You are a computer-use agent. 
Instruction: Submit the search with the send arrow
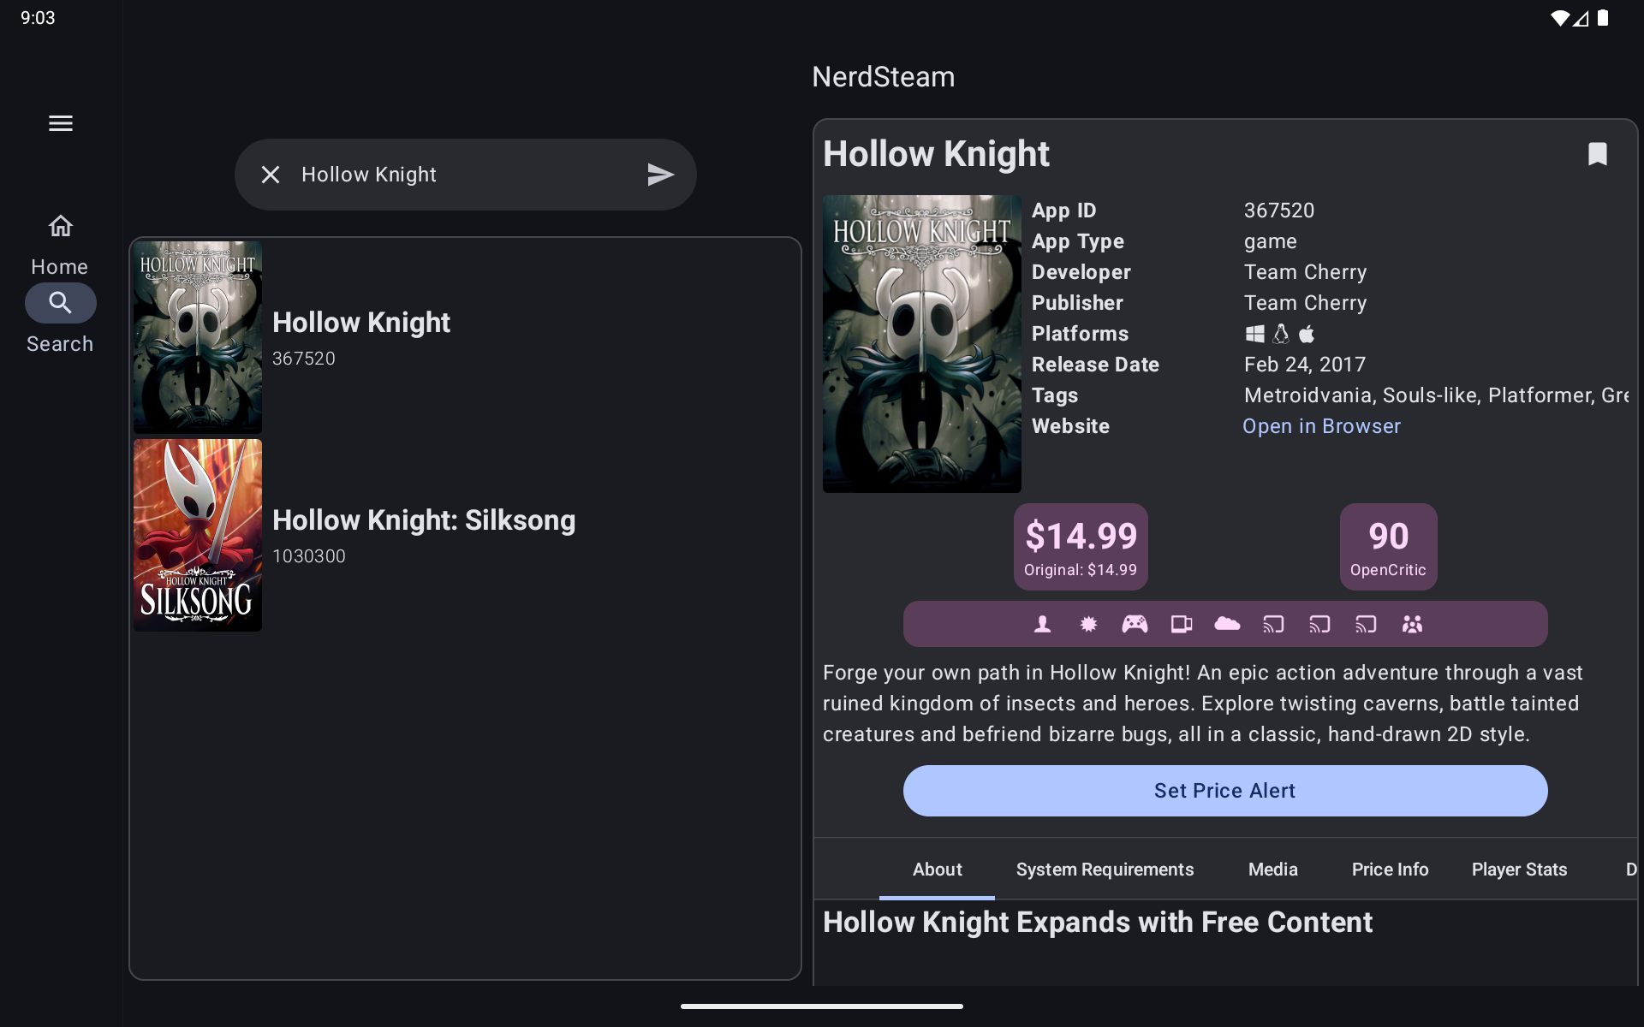point(660,175)
